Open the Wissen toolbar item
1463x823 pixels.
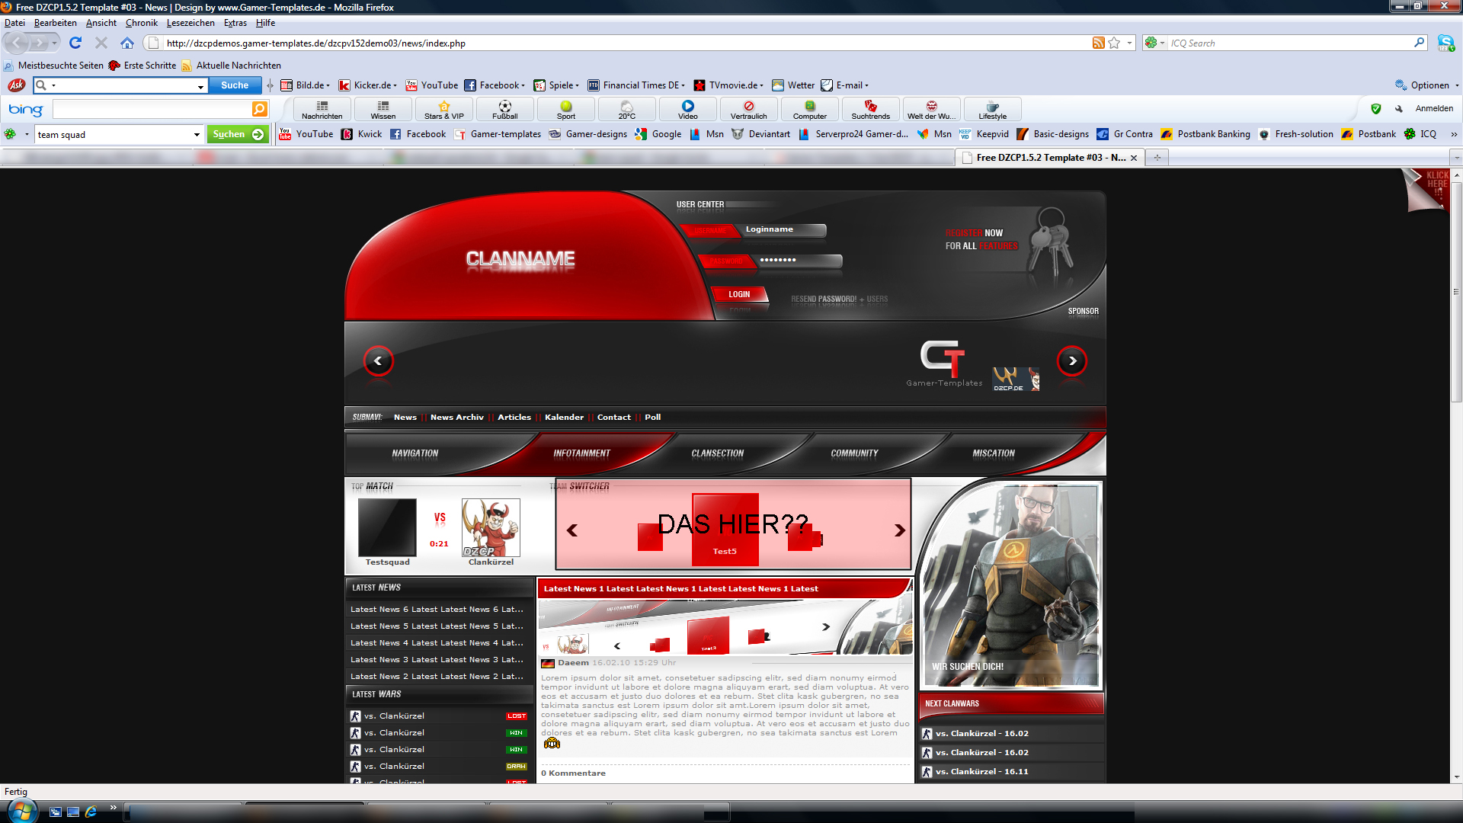point(383,110)
